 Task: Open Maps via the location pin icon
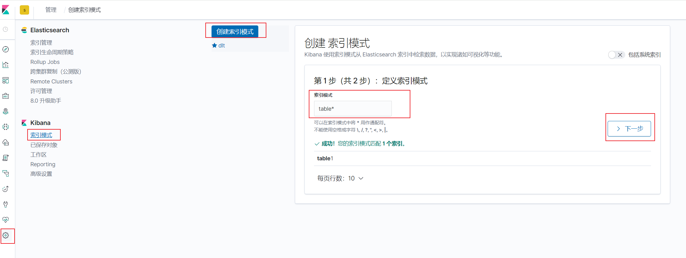6,111
